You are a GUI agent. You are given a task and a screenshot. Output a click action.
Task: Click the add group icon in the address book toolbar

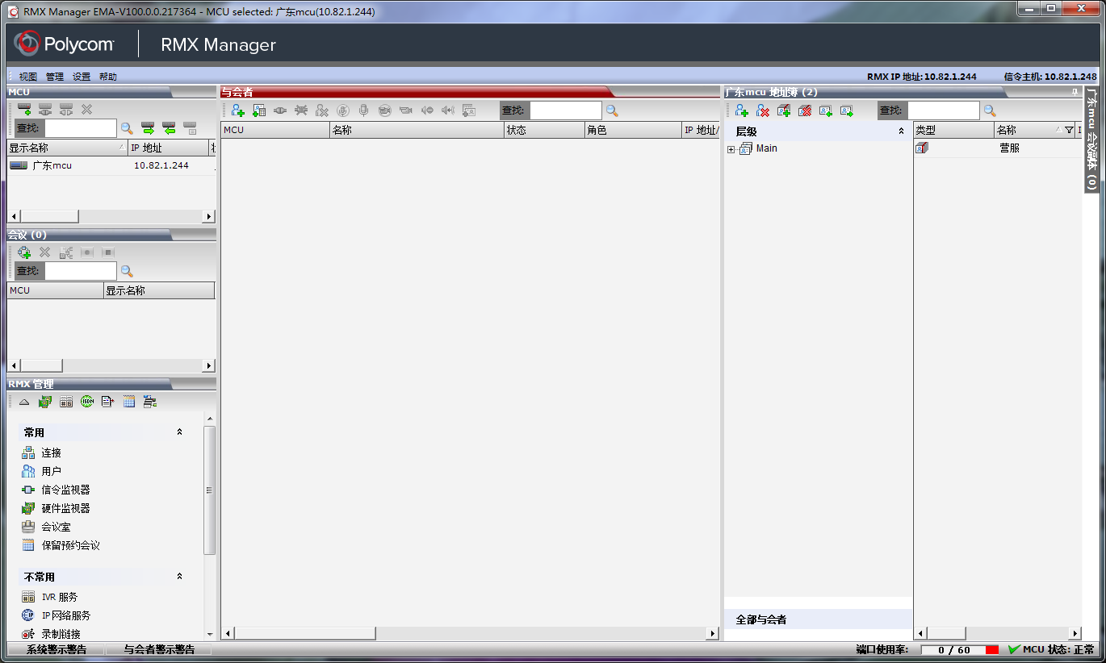point(783,110)
